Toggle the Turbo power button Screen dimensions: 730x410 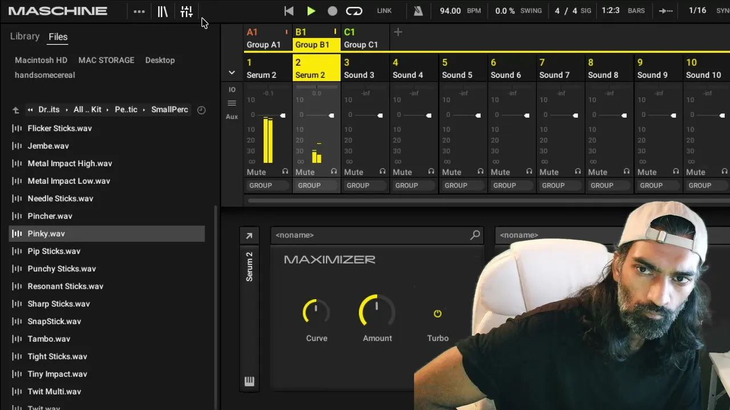(x=437, y=314)
